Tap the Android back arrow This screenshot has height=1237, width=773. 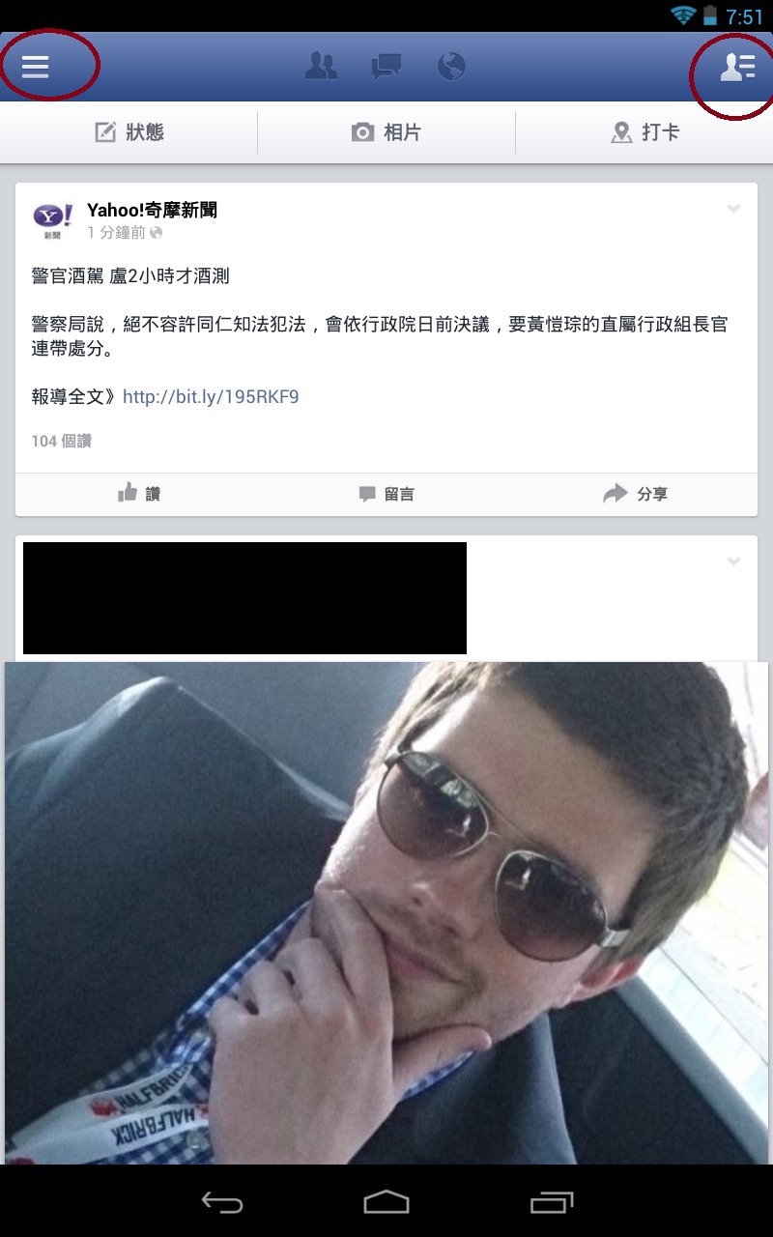[x=221, y=1202]
